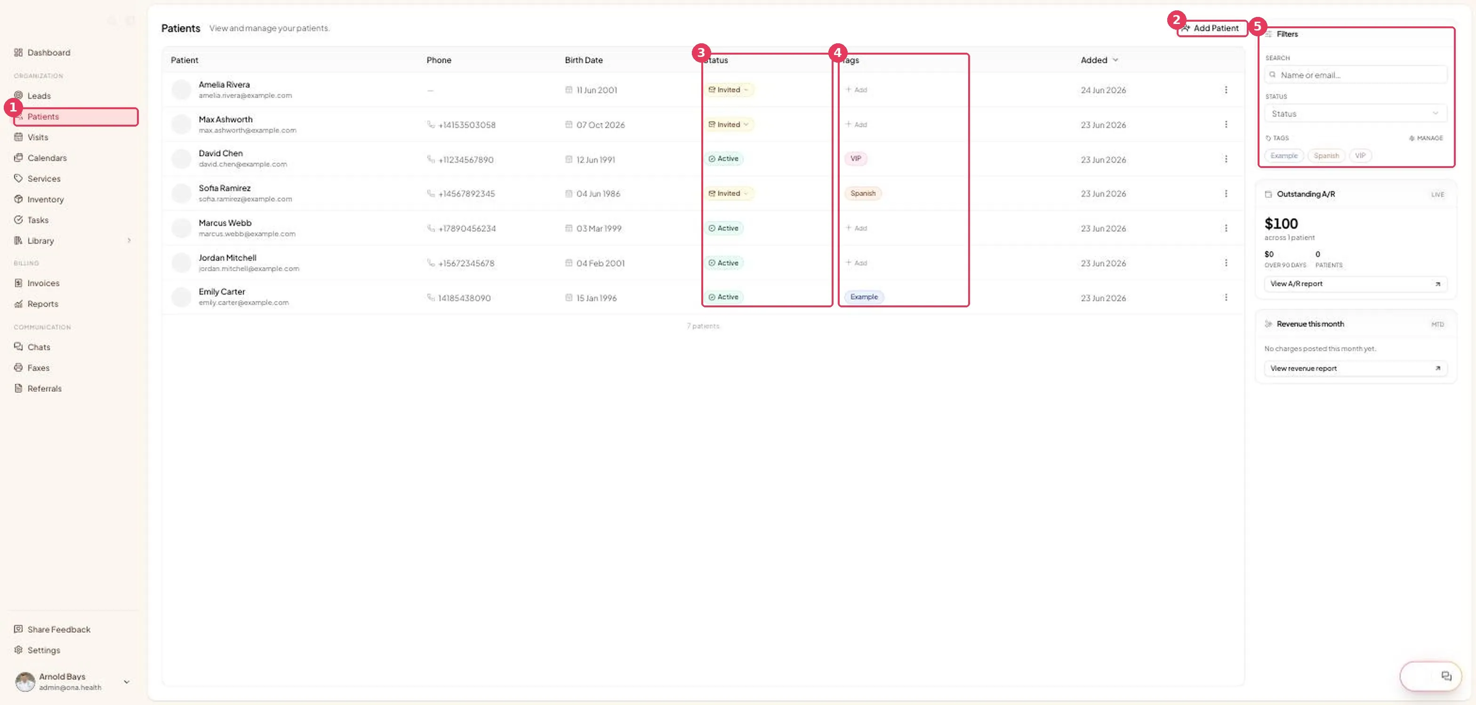Click Max Ashworth's phone number
This screenshot has width=1476, height=705.
pyautogui.click(x=466, y=125)
